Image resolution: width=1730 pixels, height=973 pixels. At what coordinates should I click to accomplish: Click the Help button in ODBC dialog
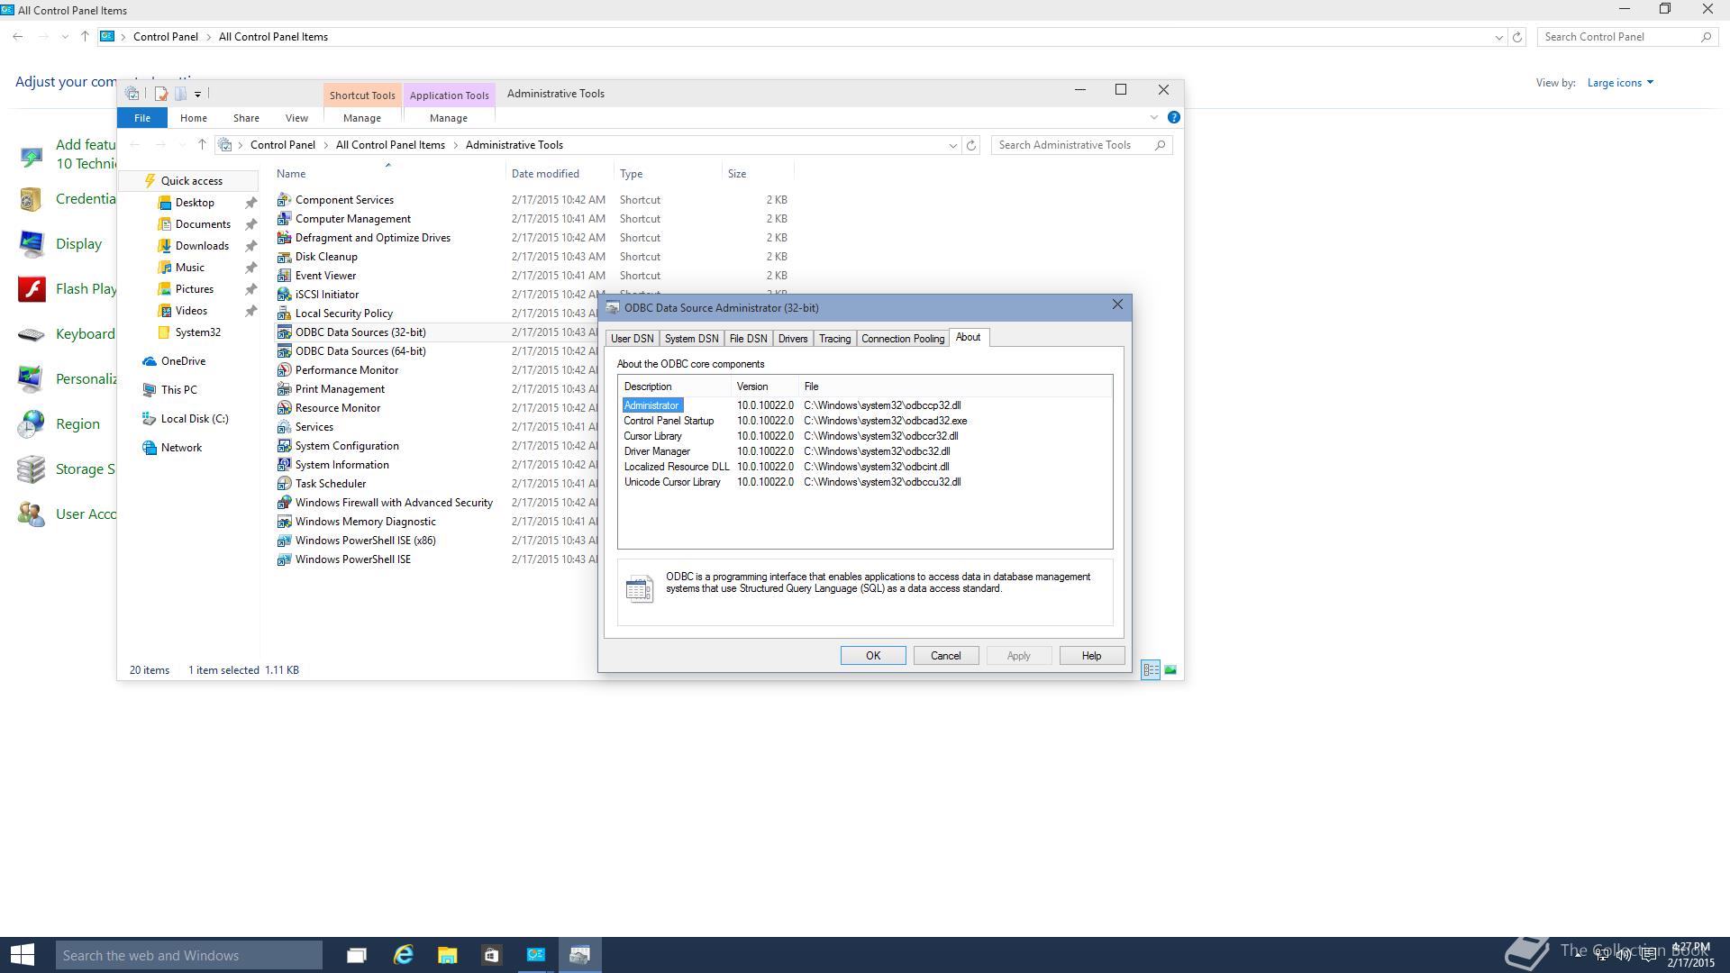[x=1090, y=656]
